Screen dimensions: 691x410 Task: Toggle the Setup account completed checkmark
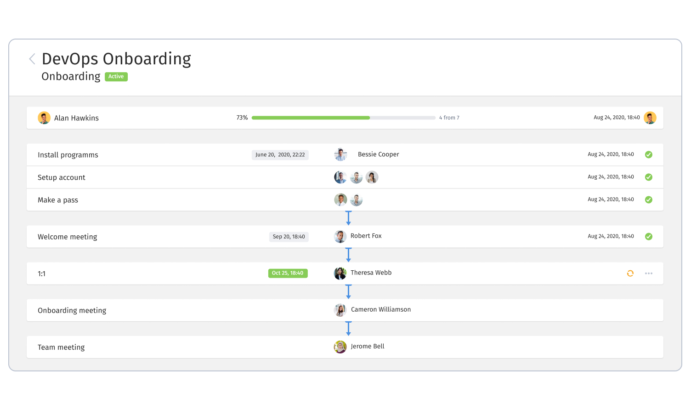649,177
